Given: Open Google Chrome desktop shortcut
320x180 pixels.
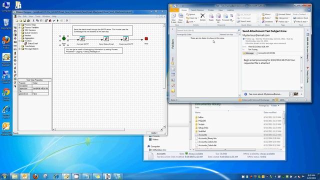Looking at the screenshot, I should pyautogui.click(x=6, y=95).
